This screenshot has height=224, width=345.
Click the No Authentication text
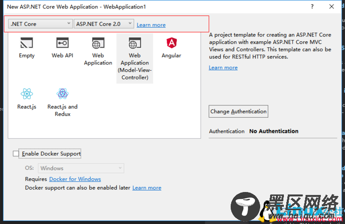274,131
